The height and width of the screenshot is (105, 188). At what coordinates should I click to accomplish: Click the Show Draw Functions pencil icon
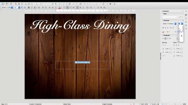point(115,4)
